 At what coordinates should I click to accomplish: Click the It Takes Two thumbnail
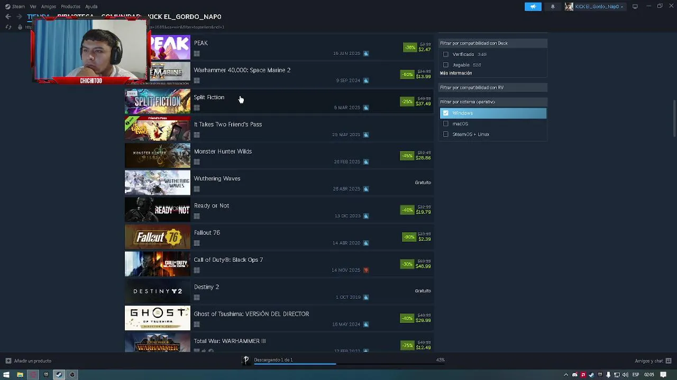(158, 129)
